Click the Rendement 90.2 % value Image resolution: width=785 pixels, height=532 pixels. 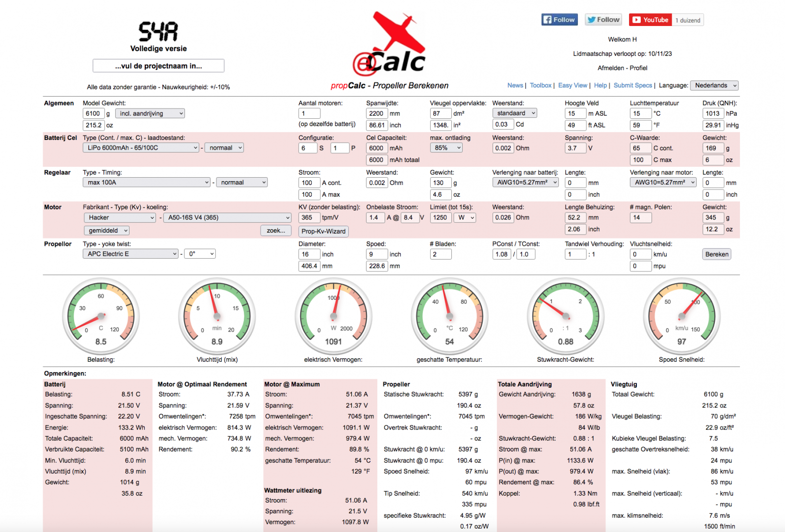[x=240, y=449]
